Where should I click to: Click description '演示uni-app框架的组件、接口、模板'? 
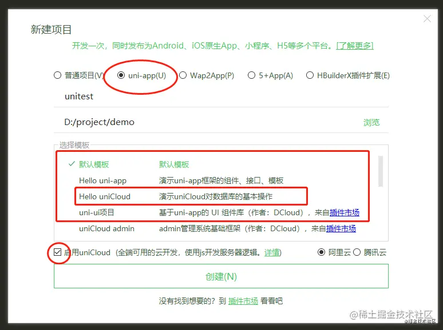tap(221, 180)
